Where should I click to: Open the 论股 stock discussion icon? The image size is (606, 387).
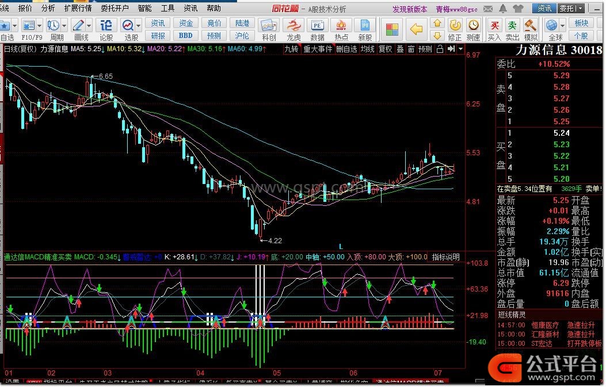(x=106, y=25)
